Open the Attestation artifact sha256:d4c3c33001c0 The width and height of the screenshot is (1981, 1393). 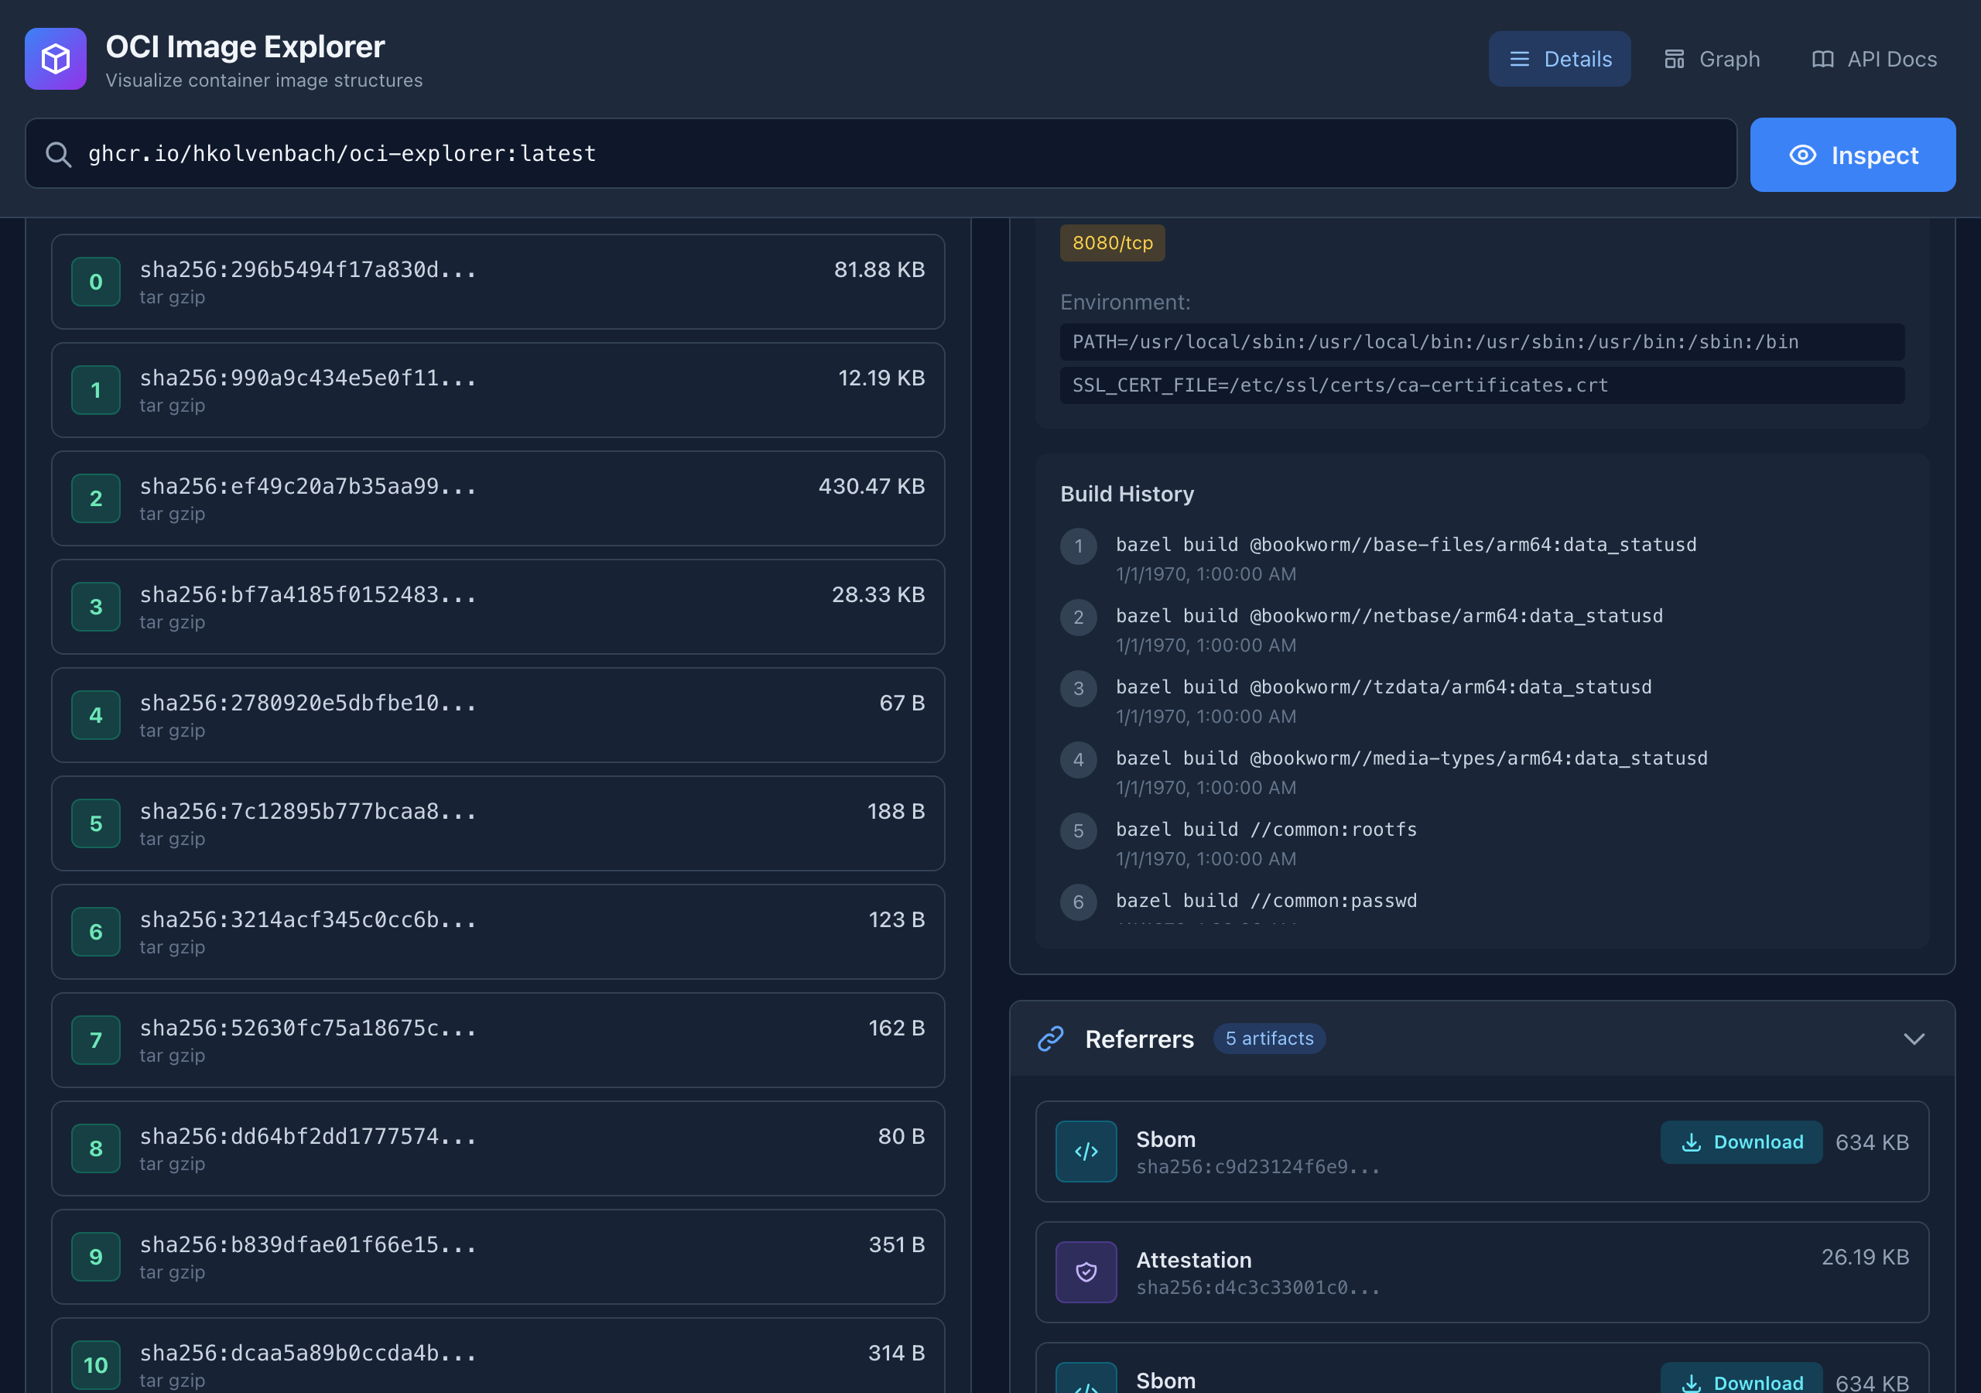(1481, 1272)
